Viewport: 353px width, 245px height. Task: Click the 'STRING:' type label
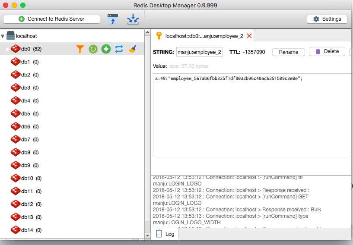(163, 52)
